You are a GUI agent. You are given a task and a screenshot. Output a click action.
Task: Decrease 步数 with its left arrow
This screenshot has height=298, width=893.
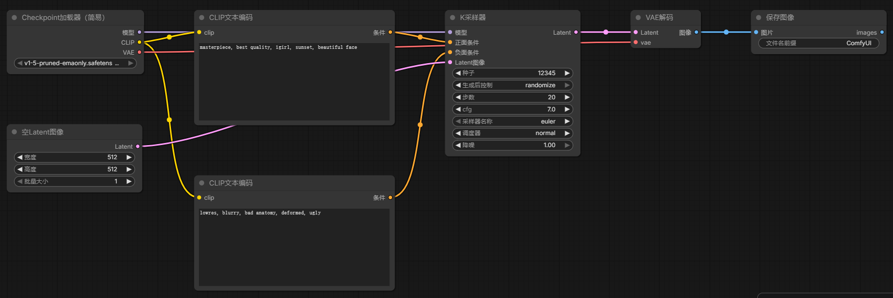click(458, 97)
